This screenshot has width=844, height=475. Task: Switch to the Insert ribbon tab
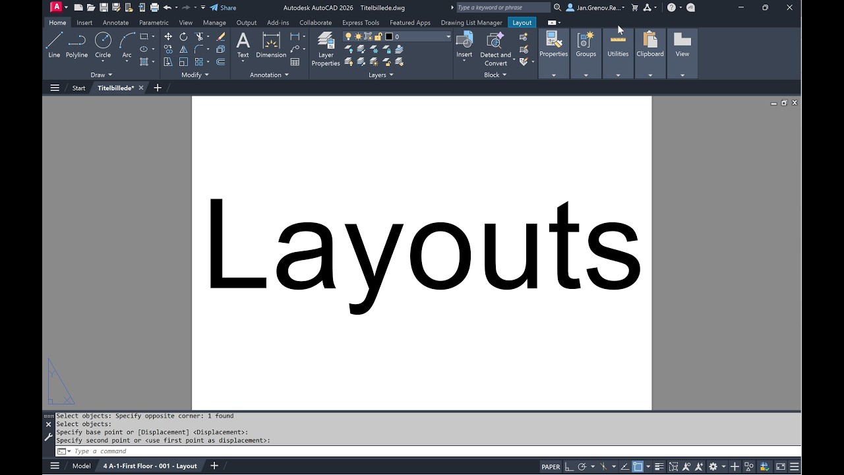pos(84,22)
